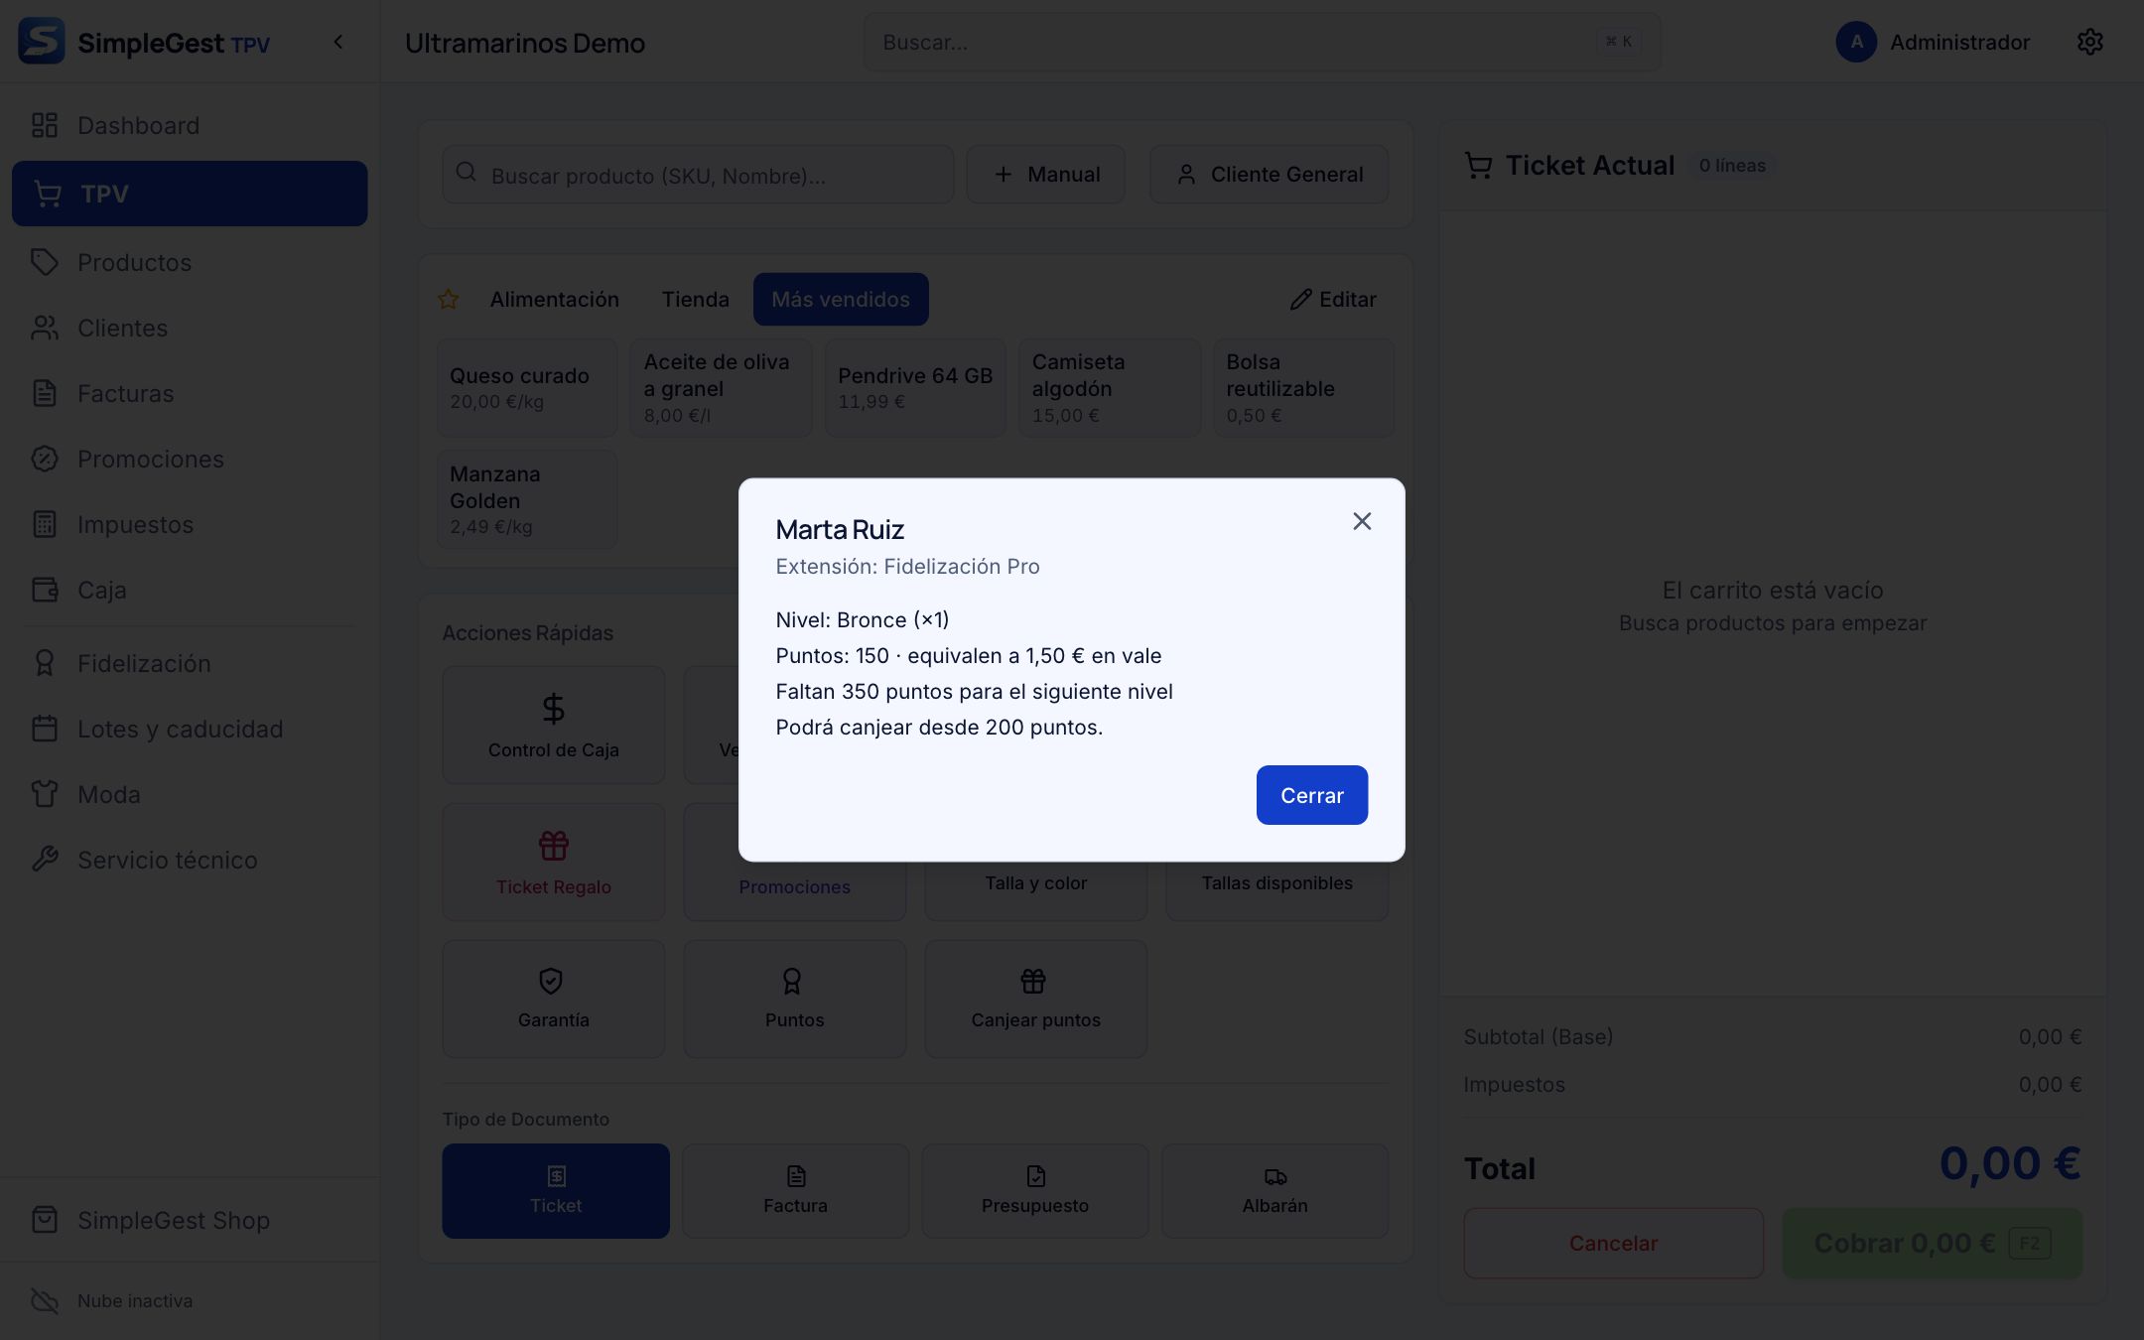Collapse the sidebar with chevron arrow
The height and width of the screenshot is (1340, 2144).
338,42
